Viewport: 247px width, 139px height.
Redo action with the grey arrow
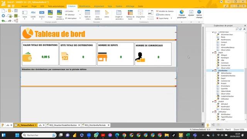[9, 21]
